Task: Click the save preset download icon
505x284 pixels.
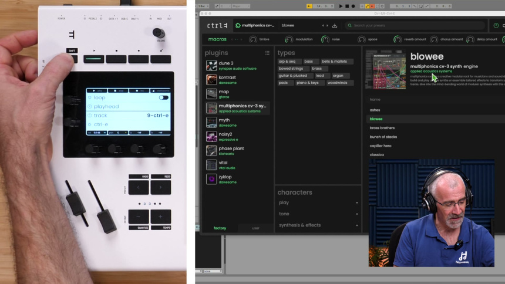Action: pyautogui.click(x=335, y=25)
